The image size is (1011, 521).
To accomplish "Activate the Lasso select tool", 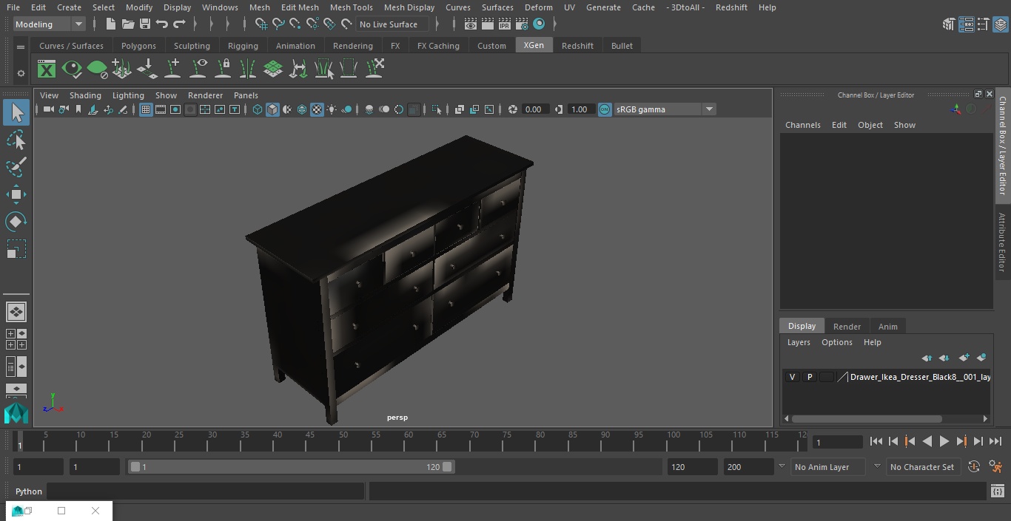I will (x=16, y=140).
